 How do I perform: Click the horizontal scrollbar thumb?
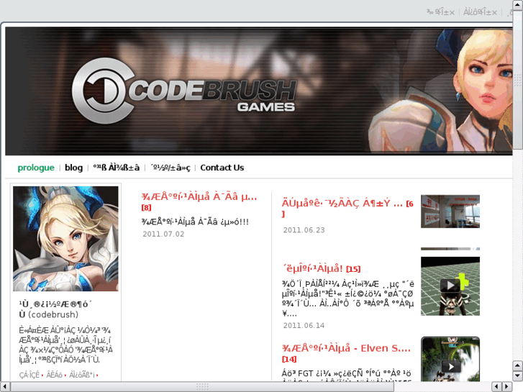click(x=202, y=387)
